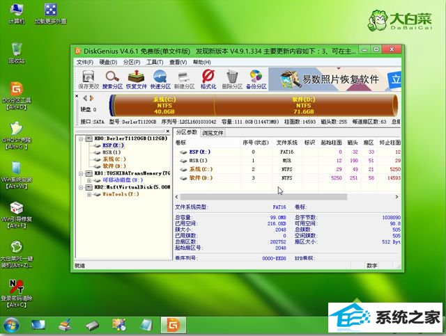Expand the WinTools (Y:) tree node

(x=89, y=194)
